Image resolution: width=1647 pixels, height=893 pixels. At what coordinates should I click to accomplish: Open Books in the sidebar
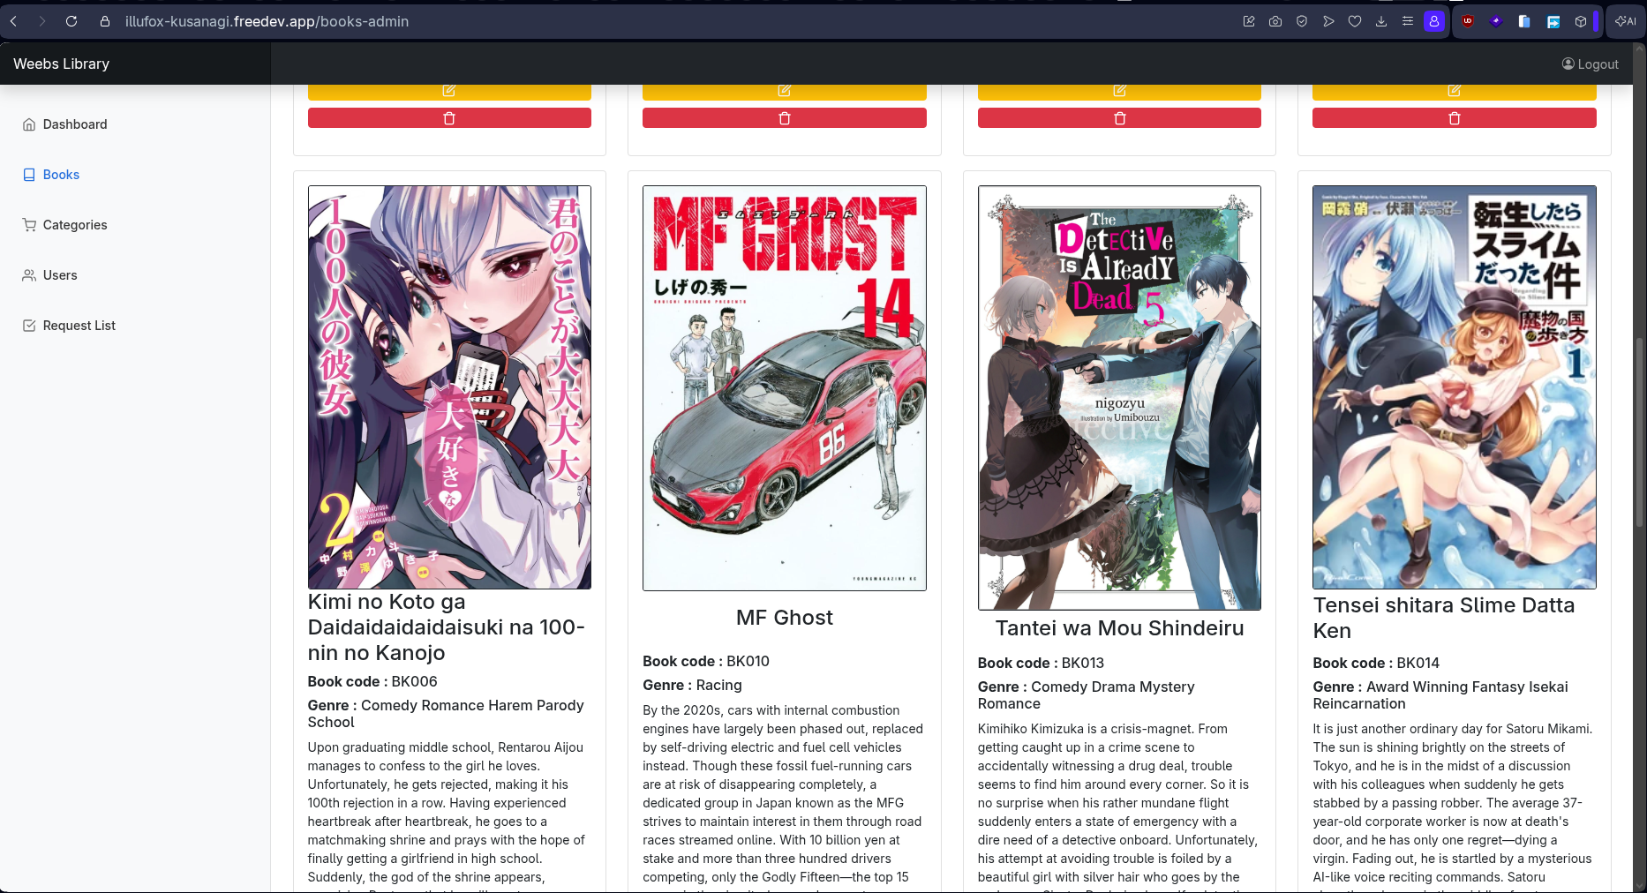(x=51, y=175)
